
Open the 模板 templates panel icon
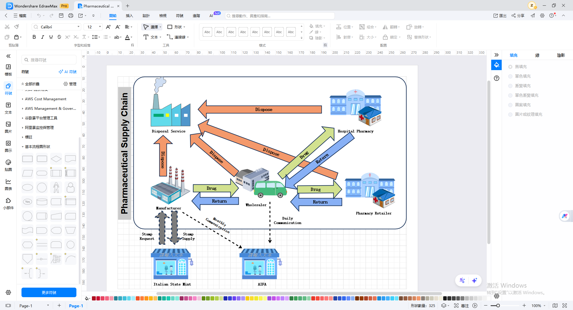pos(8,70)
